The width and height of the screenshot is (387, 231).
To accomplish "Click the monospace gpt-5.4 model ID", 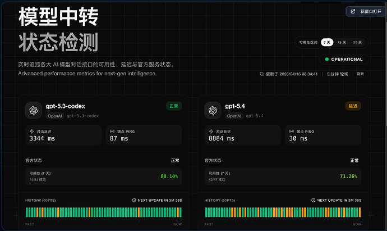I will [x=255, y=116].
